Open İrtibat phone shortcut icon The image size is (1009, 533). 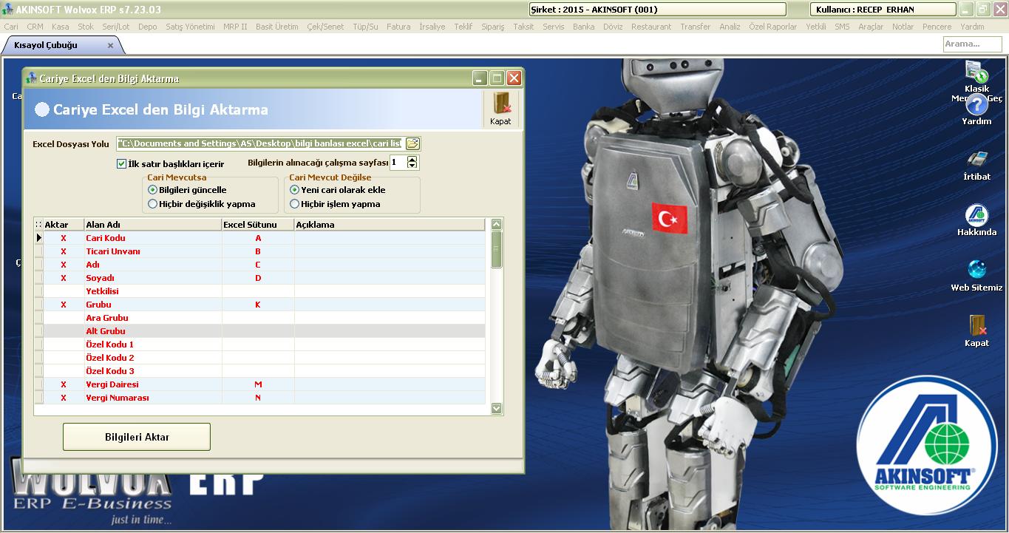976,159
